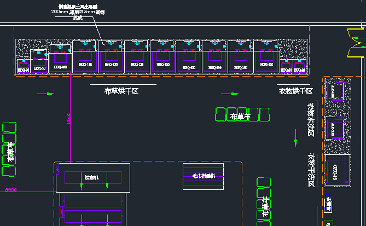This screenshot has width=366, height=226.
Task: Click the 毛巾折叠机 machine block
Action: pyautogui.click(x=203, y=177)
